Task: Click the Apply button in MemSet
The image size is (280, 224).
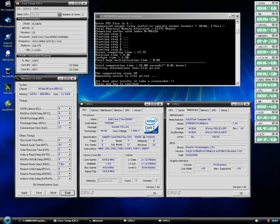Action: coord(24,193)
